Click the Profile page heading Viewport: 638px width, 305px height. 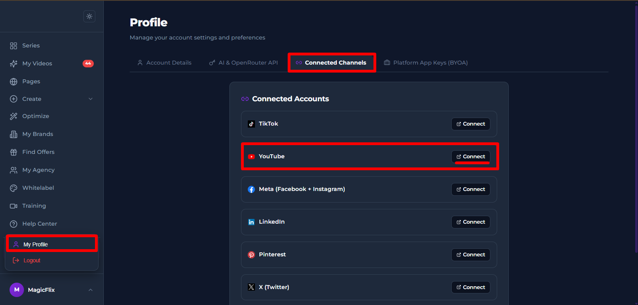coord(148,22)
